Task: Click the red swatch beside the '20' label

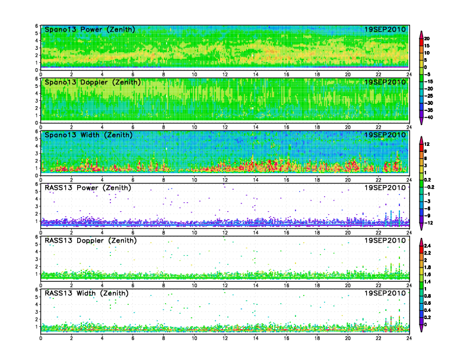Action: (421, 42)
